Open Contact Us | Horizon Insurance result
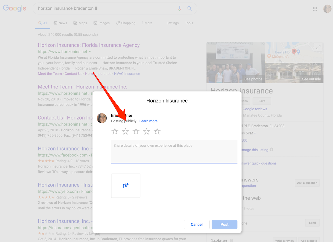Viewport: 333px width, 242px height. pyautogui.click(x=65, y=118)
